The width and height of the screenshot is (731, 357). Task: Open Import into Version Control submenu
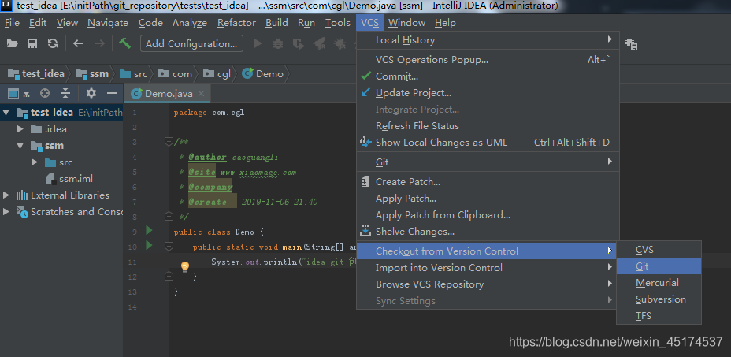488,268
